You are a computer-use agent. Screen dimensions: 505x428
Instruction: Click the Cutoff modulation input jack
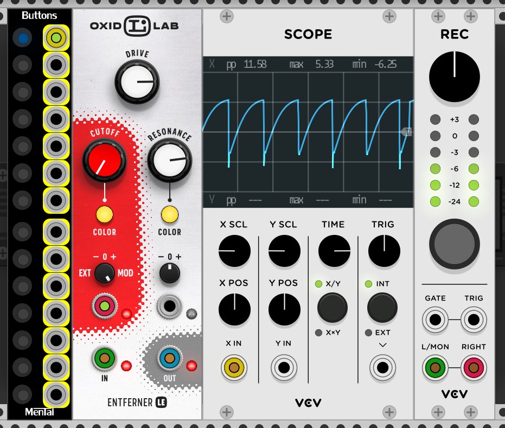[x=104, y=306]
